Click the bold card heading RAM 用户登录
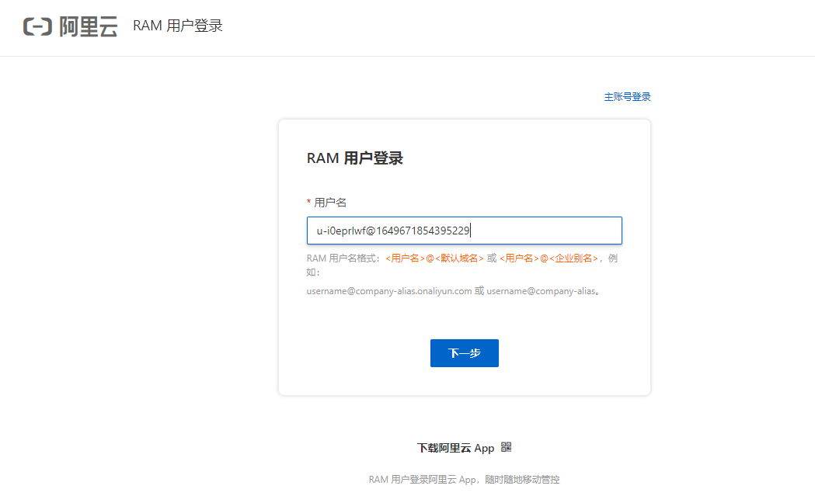The width and height of the screenshot is (815, 503). coord(355,158)
